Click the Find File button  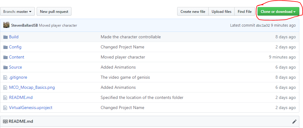point(245,12)
